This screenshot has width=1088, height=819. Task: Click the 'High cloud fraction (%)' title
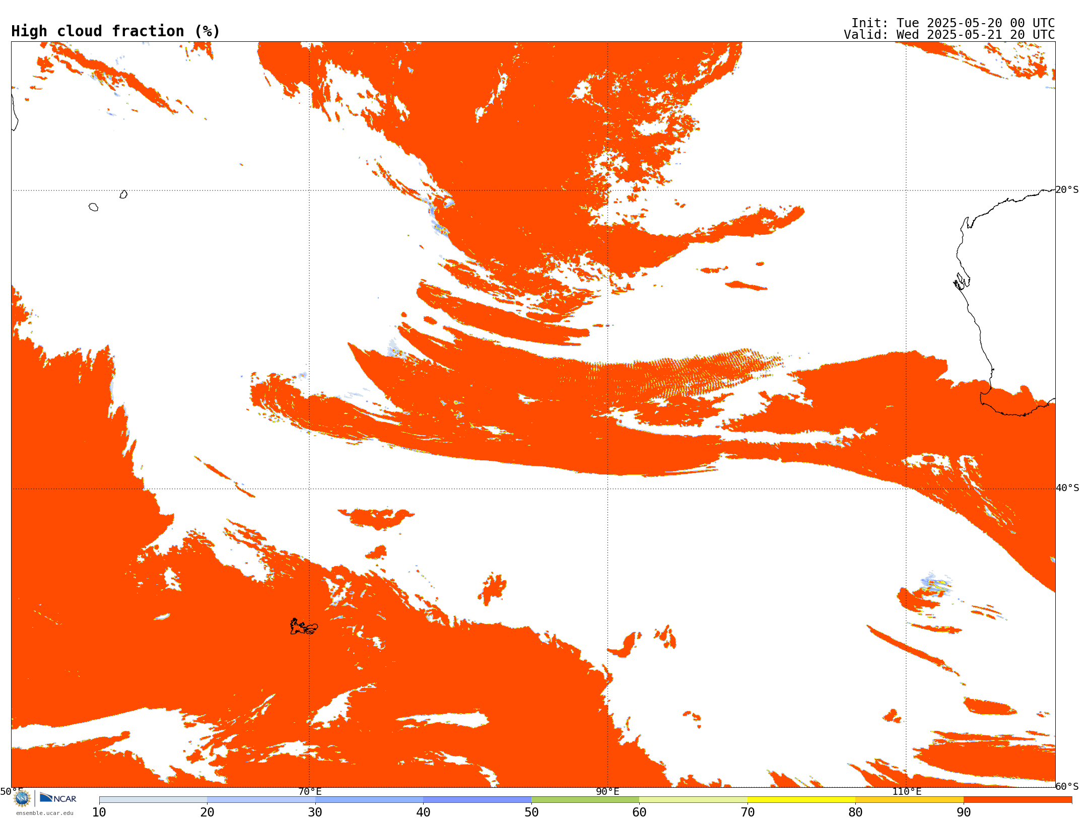115,31
